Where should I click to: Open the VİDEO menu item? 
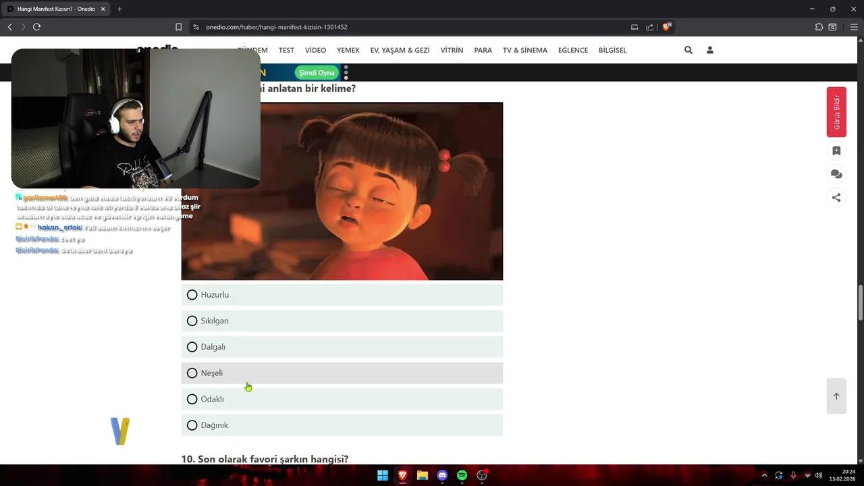pyautogui.click(x=315, y=50)
